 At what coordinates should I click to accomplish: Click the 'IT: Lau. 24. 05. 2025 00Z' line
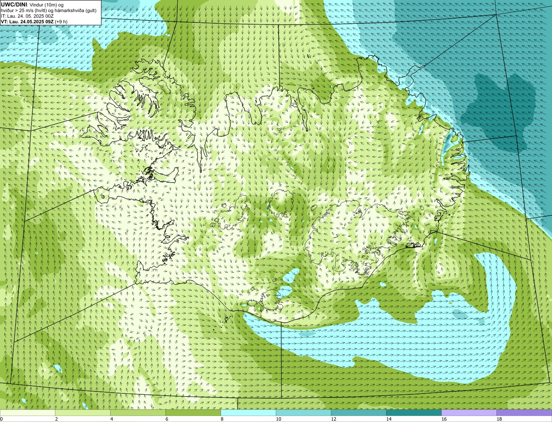point(27,16)
